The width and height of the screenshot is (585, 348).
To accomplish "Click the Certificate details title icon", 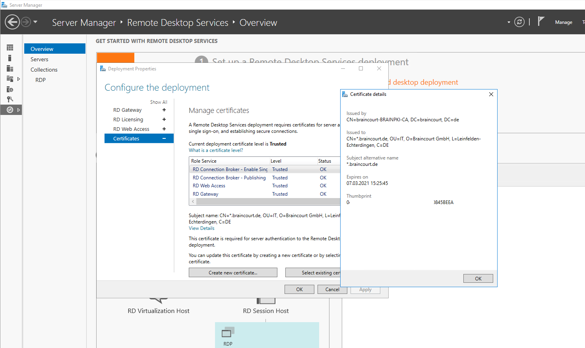I will point(345,94).
